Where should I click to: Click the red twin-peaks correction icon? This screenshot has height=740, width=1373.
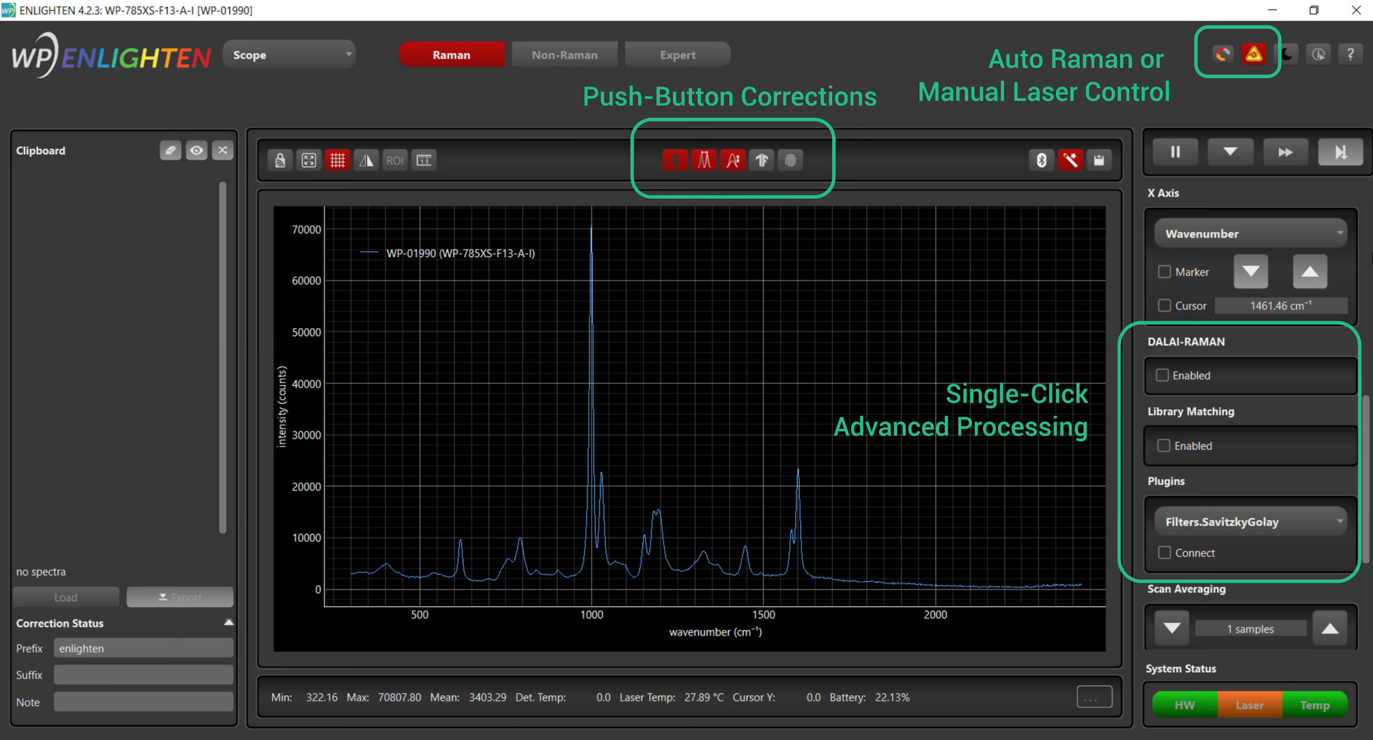click(704, 161)
